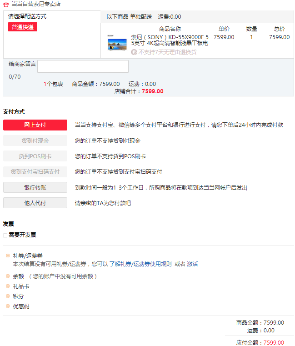Image resolution: width=295 pixels, height=346 pixels.
Task: Expand the 优惠码 section
Action: tap(8, 306)
